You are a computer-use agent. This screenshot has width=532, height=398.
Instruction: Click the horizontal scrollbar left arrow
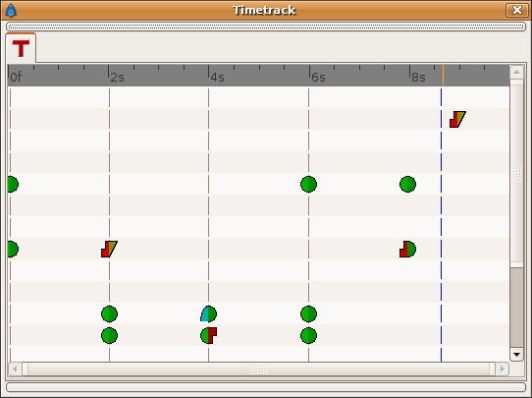point(15,369)
